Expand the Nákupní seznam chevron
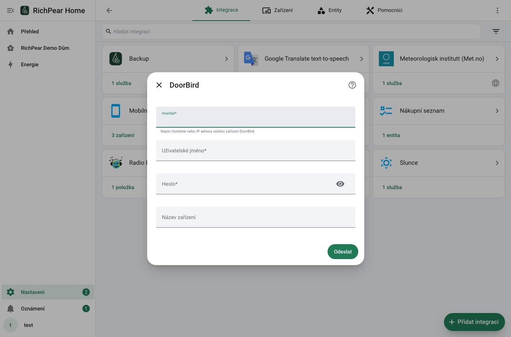 tap(497, 111)
